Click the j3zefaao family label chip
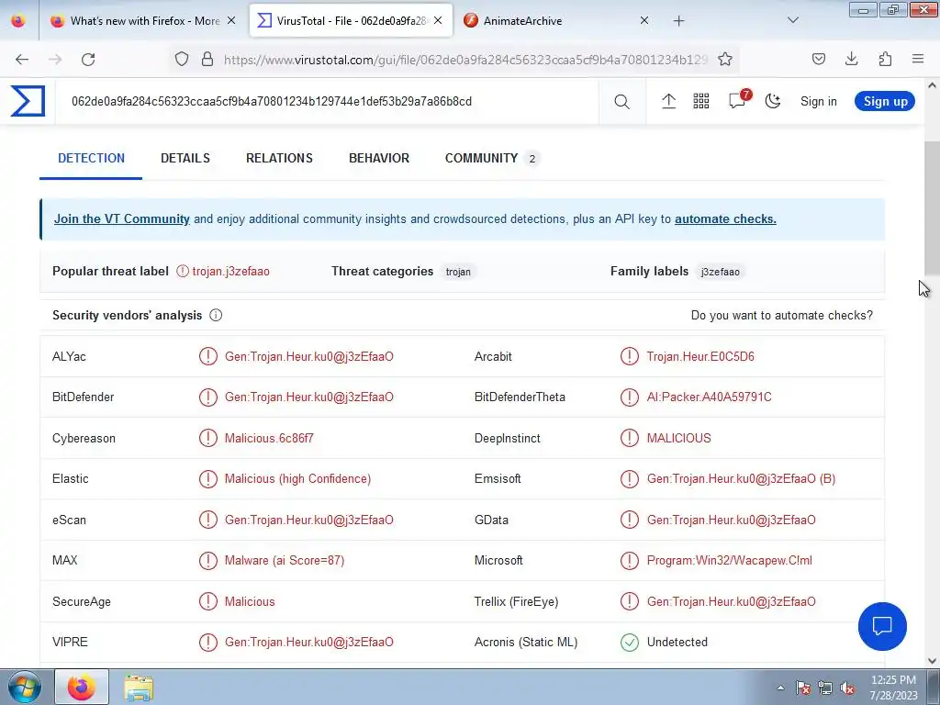 pos(720,272)
